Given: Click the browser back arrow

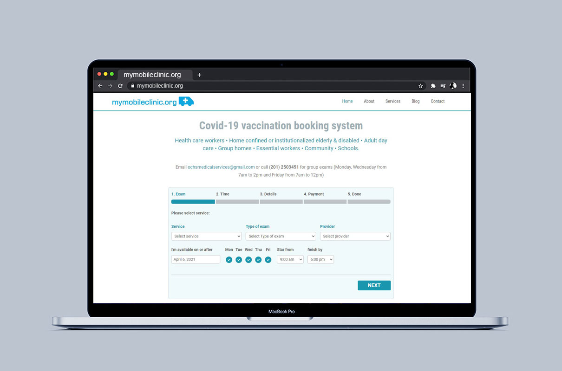Looking at the screenshot, I should tap(100, 86).
